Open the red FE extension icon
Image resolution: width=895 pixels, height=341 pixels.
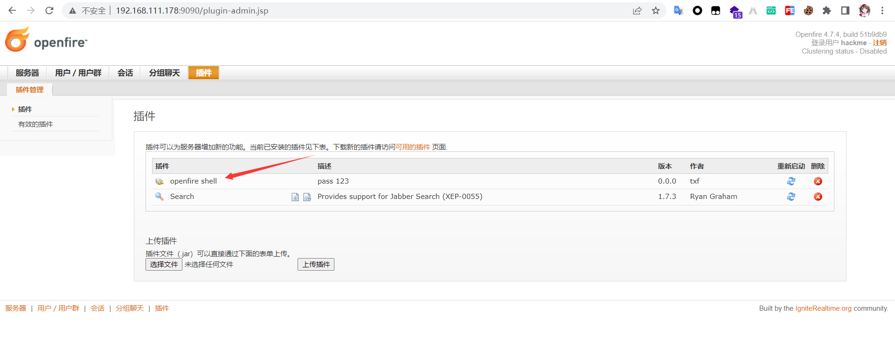tap(790, 10)
